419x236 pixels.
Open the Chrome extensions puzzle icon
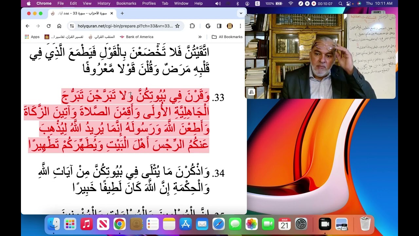[x=192, y=26]
